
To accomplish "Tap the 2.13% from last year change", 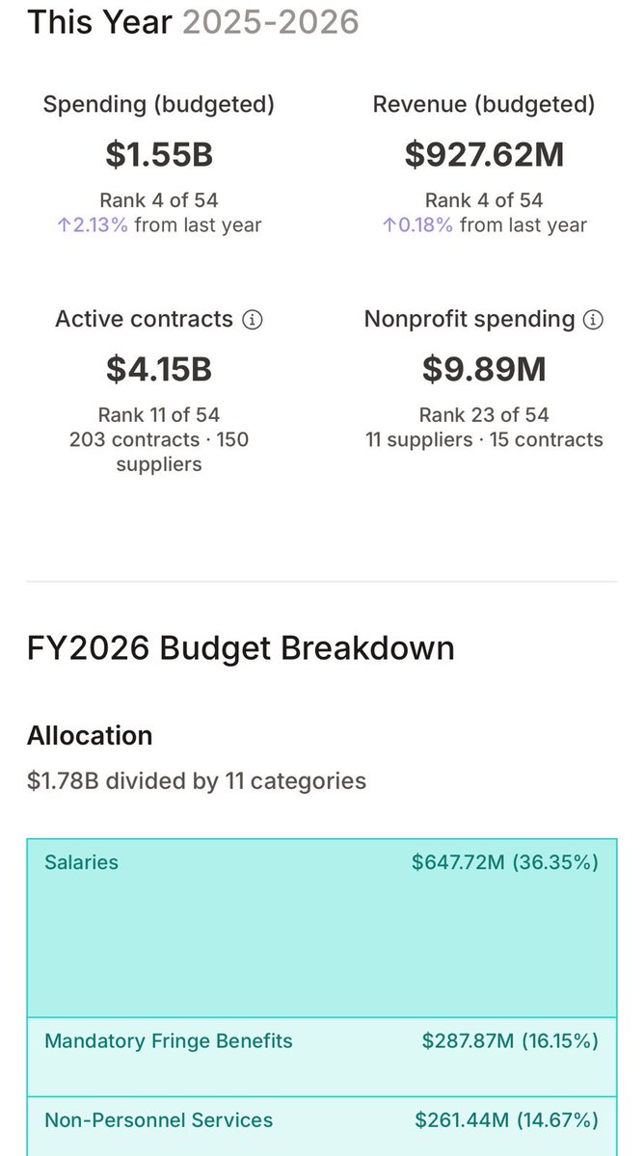I will [159, 226].
